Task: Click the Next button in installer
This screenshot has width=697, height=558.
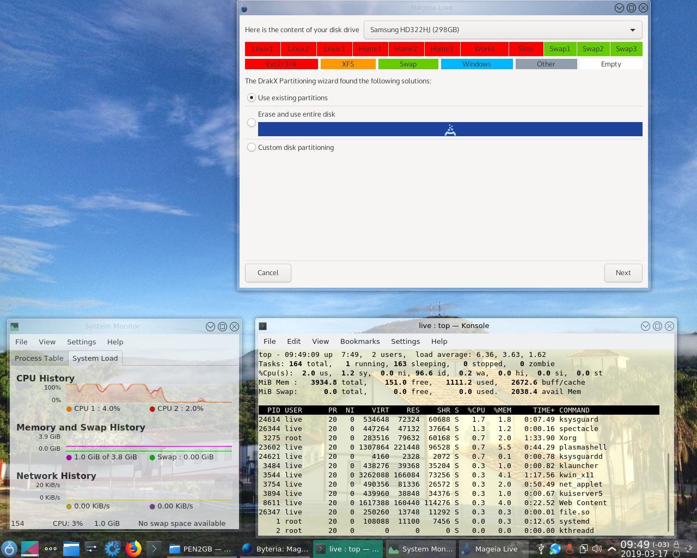Action: pyautogui.click(x=623, y=273)
